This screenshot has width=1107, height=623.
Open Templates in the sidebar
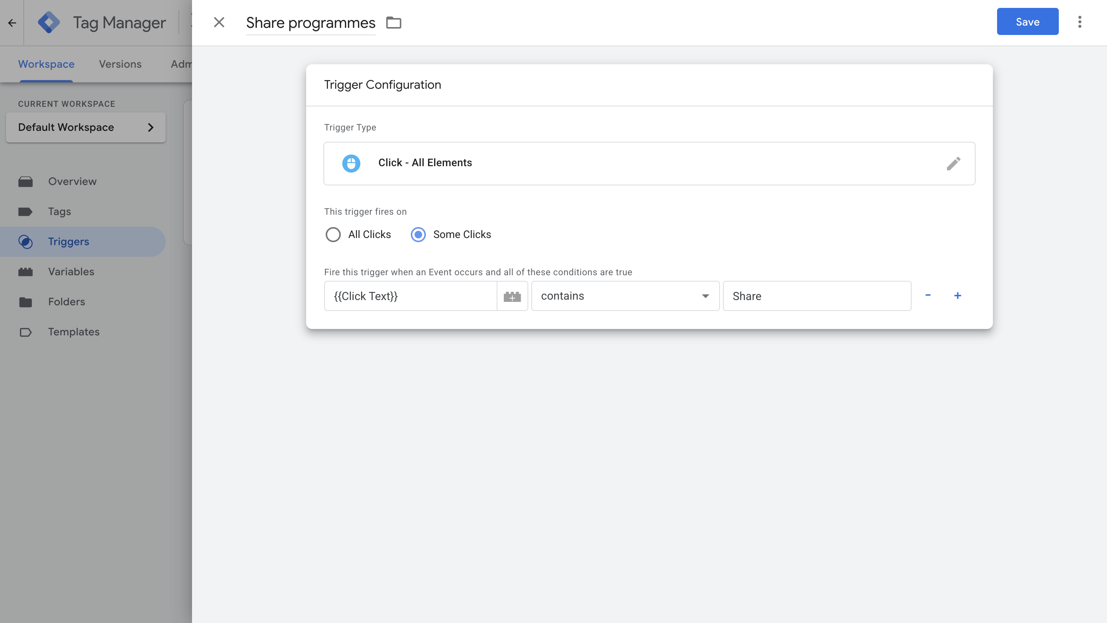tap(82, 332)
